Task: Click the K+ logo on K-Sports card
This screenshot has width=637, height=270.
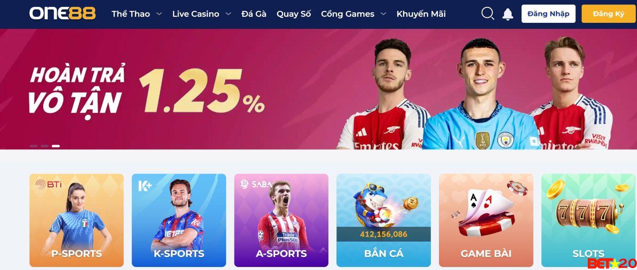Action: coord(145,186)
